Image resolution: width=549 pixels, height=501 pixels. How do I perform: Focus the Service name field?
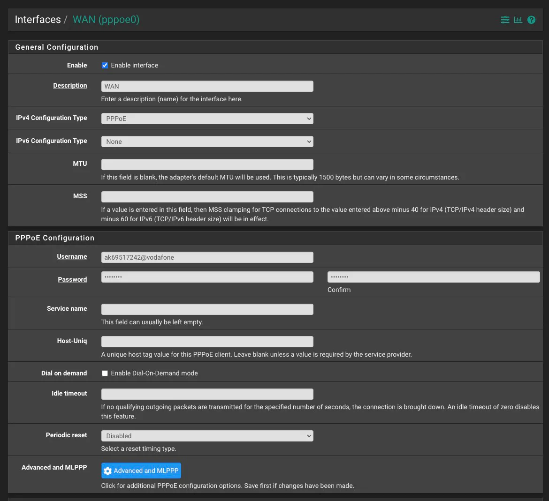[207, 309]
